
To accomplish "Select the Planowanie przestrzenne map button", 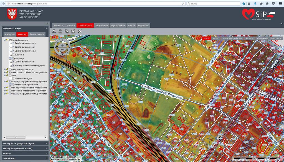I will (x=269, y=38).
